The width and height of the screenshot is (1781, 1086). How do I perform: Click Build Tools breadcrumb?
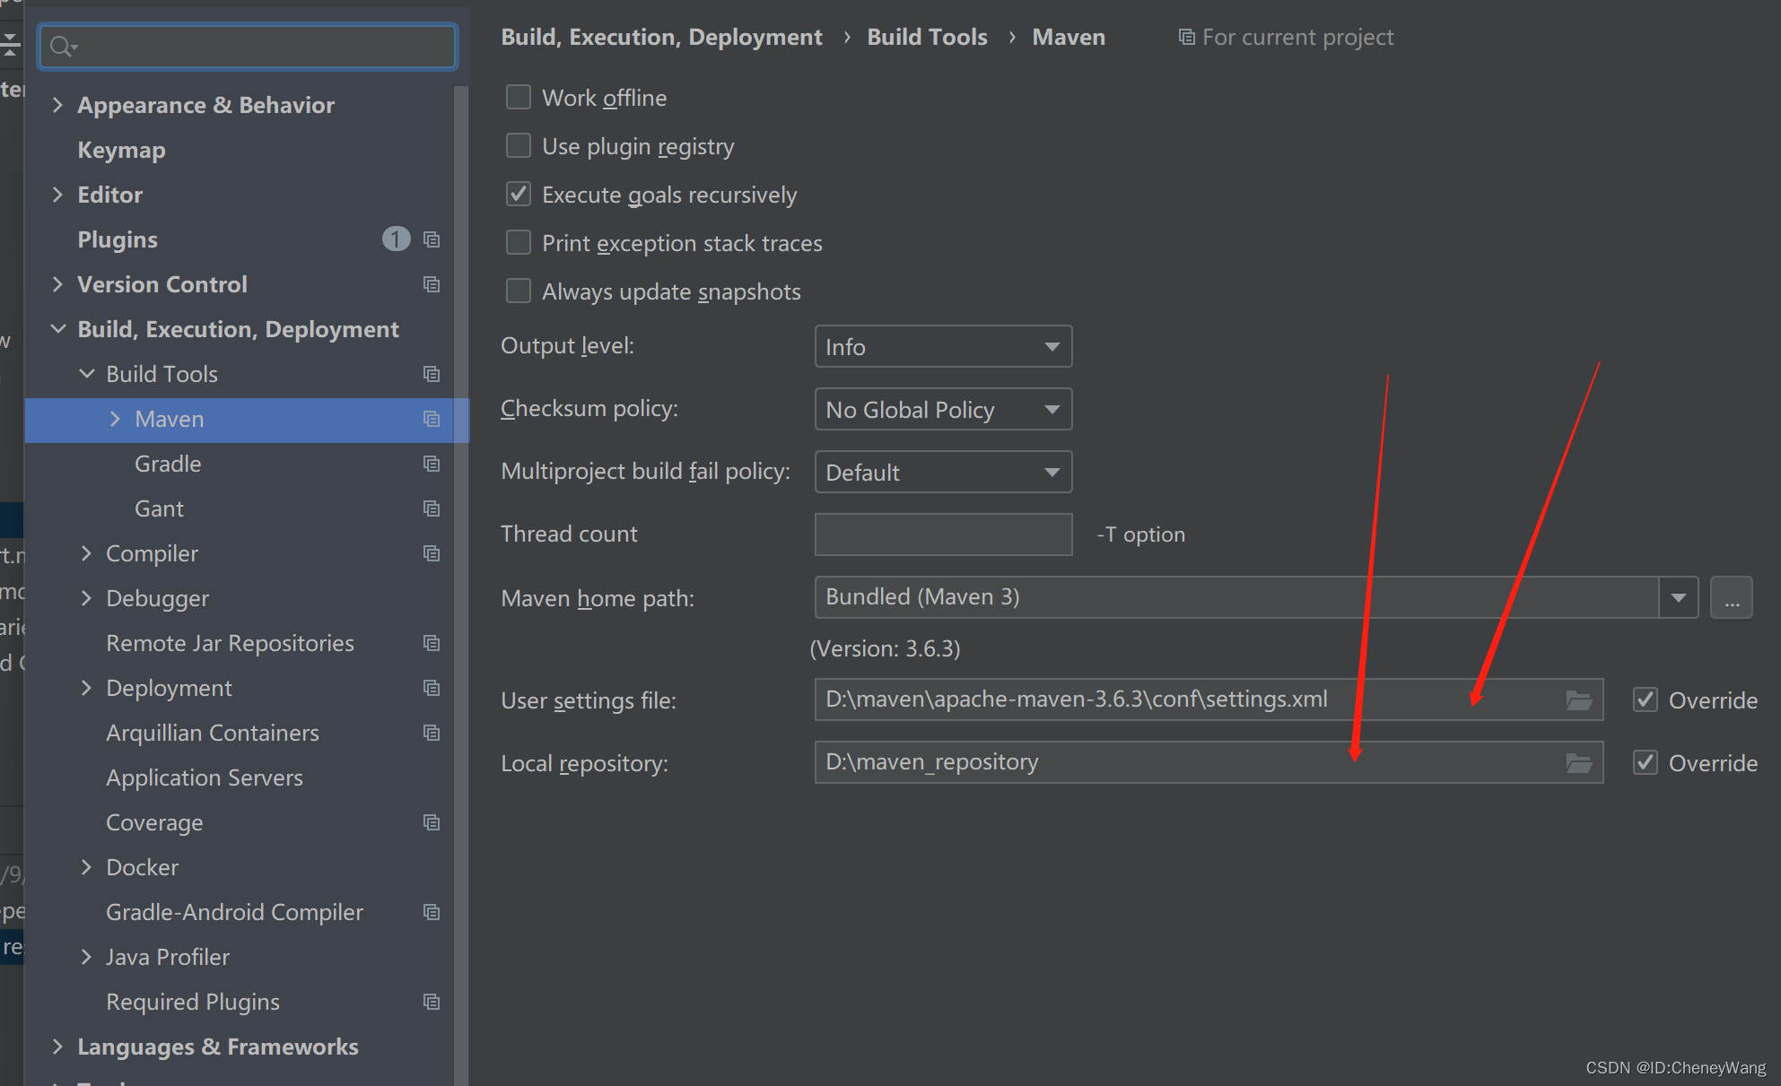coord(927,37)
